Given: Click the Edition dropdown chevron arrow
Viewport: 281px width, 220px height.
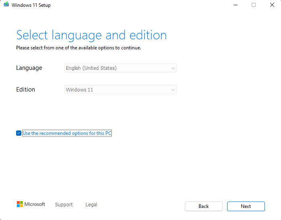Looking at the screenshot, I should click(173, 90).
